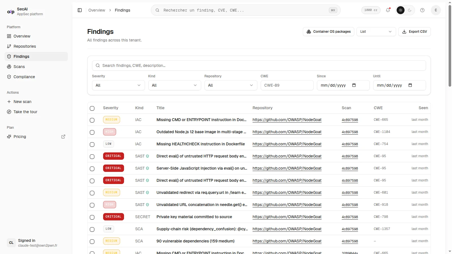Check the Unvalidated URL concatenation row

coord(92,205)
